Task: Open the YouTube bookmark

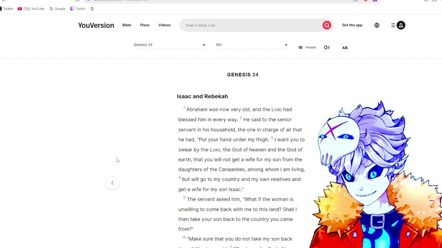Action: 31,9
